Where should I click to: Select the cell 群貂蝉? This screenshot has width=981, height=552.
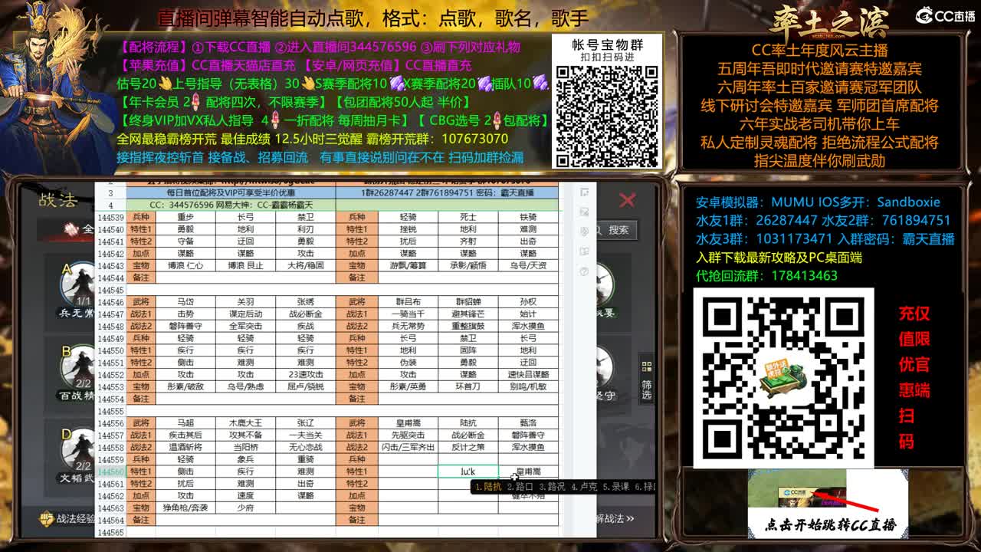tap(468, 302)
